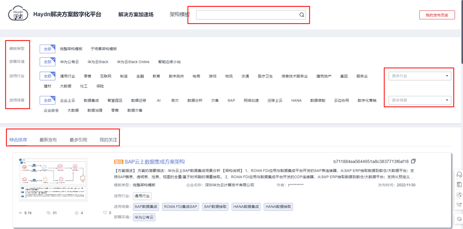
Task: Favorite the template with heart icon
Action: click(105, 213)
